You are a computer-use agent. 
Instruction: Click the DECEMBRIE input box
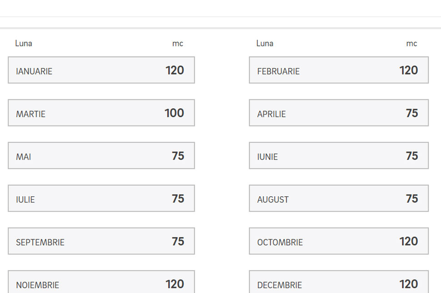pyautogui.click(x=338, y=283)
